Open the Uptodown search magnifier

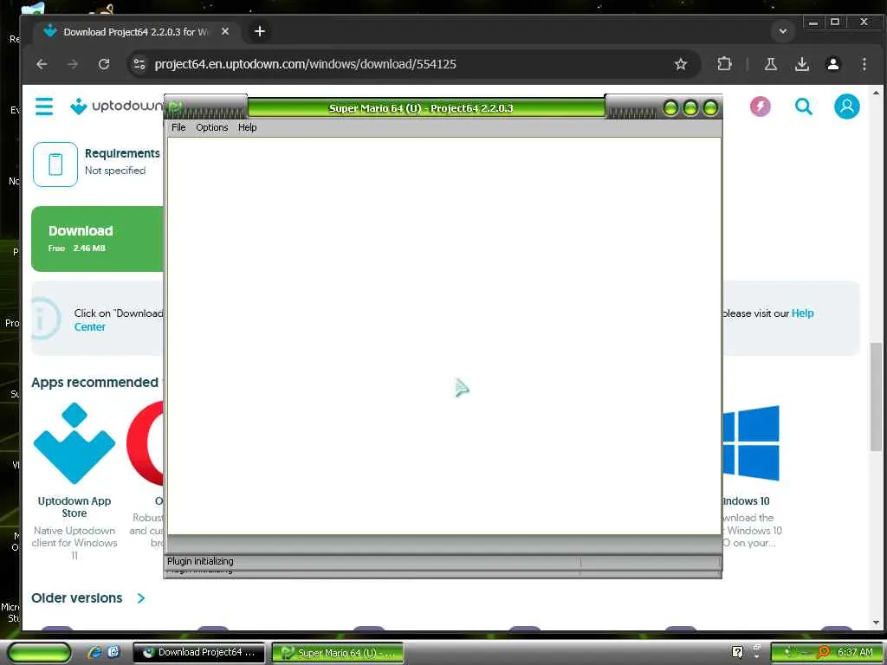803,107
